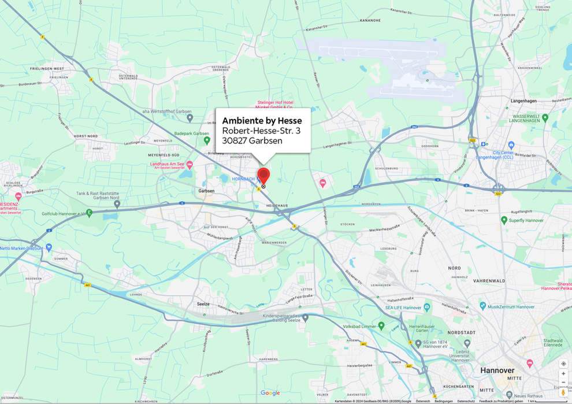This screenshot has width=572, height=404.
Task: Click the MusikZentrum Hannover marker
Action: pyautogui.click(x=482, y=306)
